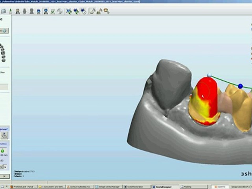Click the green outlined tooth toolbar icon
Image resolution: width=252 pixels, height=189 pixels.
(x=53, y=11)
